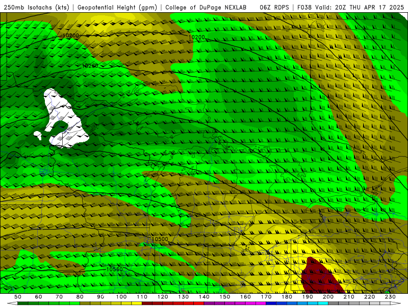
Task: Click the 10500 height contour label
Action: pyautogui.click(x=160, y=239)
